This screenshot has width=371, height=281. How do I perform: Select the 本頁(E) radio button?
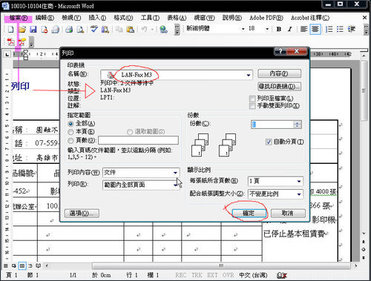pos(70,132)
